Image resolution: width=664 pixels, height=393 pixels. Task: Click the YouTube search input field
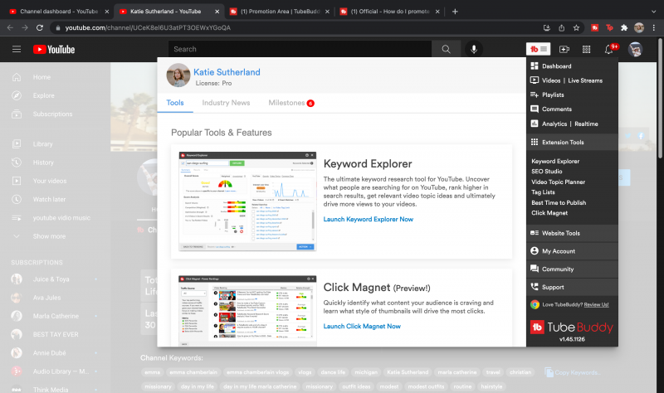point(303,49)
